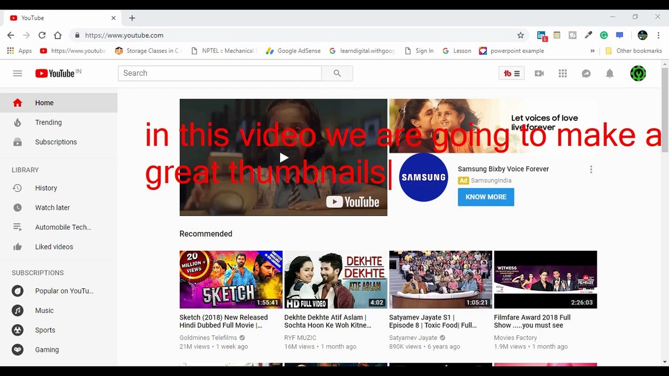669x376 pixels.
Task: Open the Filmfare Award 2018 thumbnail
Action: (x=545, y=279)
